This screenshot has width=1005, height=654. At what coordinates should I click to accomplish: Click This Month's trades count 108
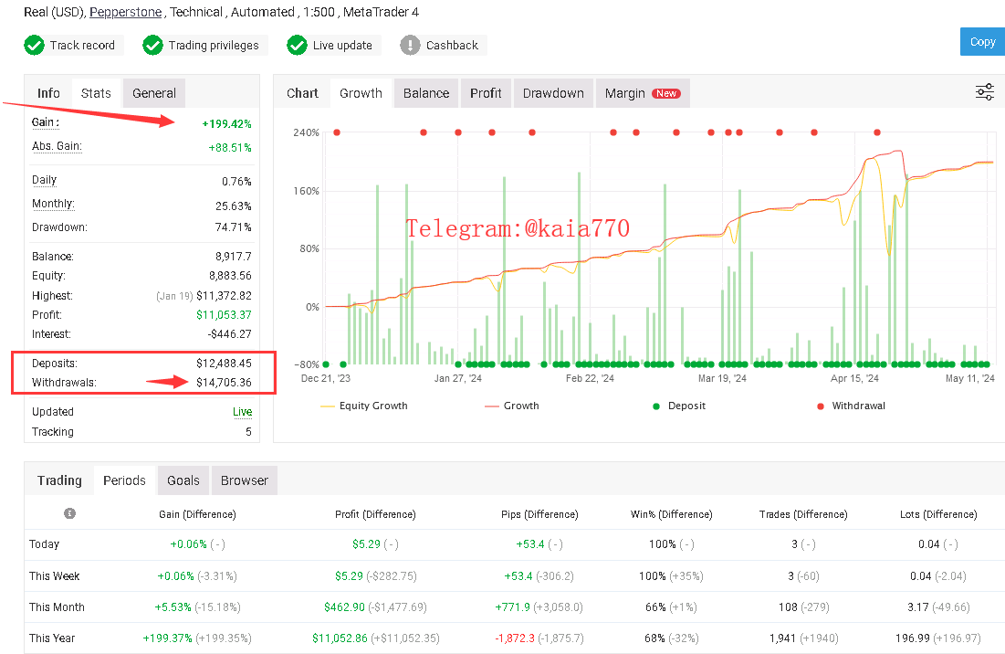(x=788, y=607)
